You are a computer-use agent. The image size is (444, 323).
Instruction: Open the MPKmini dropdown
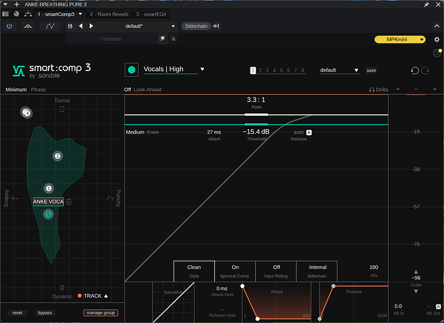point(400,39)
